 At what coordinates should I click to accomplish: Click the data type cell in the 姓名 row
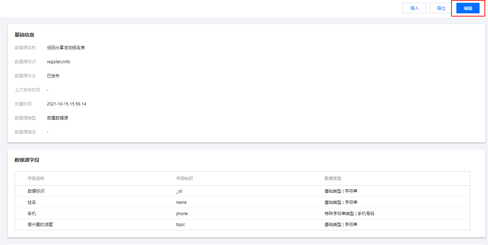[x=341, y=202]
